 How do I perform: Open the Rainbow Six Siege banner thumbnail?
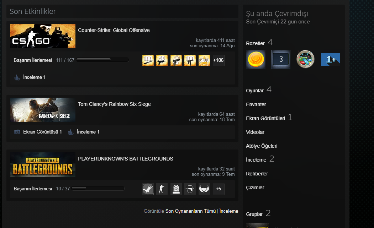click(x=43, y=110)
